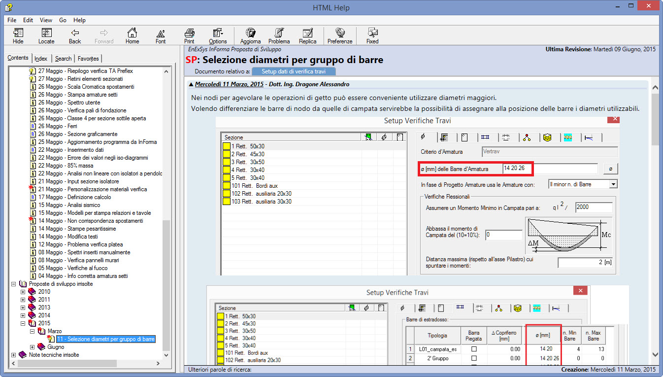Click the content pane scroll-down arrow

click(x=656, y=354)
